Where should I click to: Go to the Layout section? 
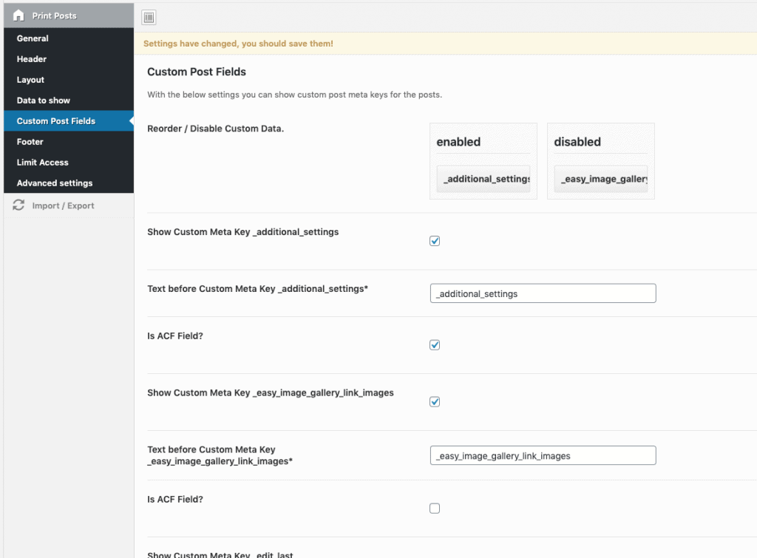(x=30, y=80)
